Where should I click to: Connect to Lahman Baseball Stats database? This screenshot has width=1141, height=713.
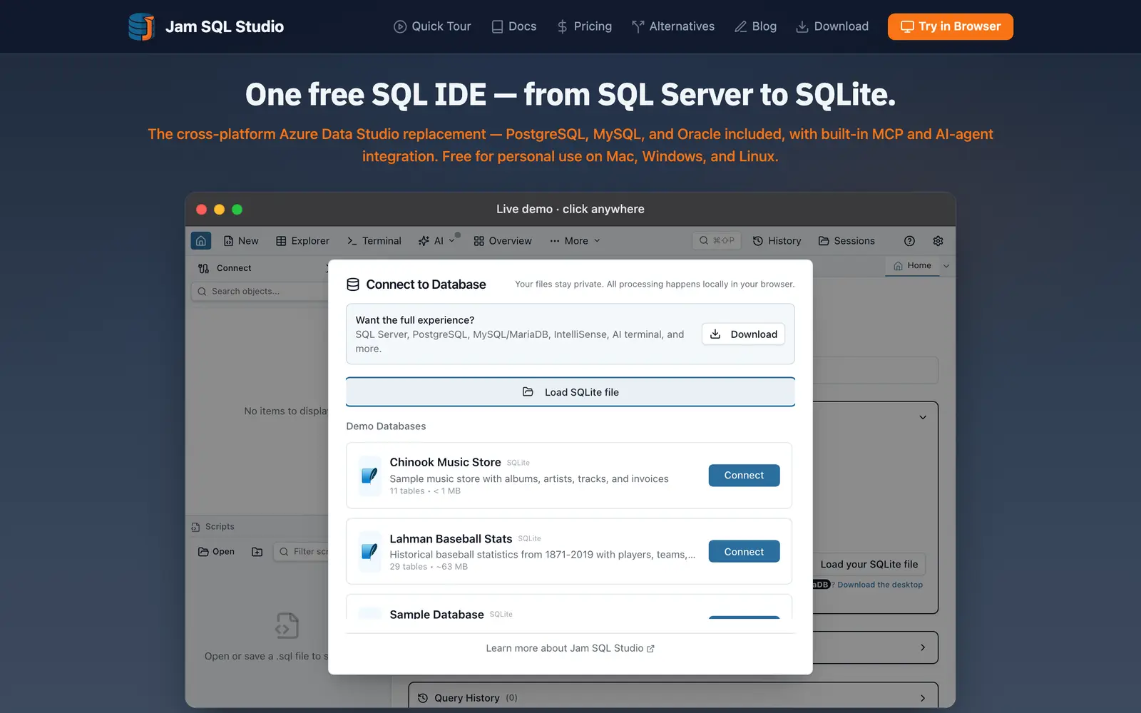coord(744,552)
